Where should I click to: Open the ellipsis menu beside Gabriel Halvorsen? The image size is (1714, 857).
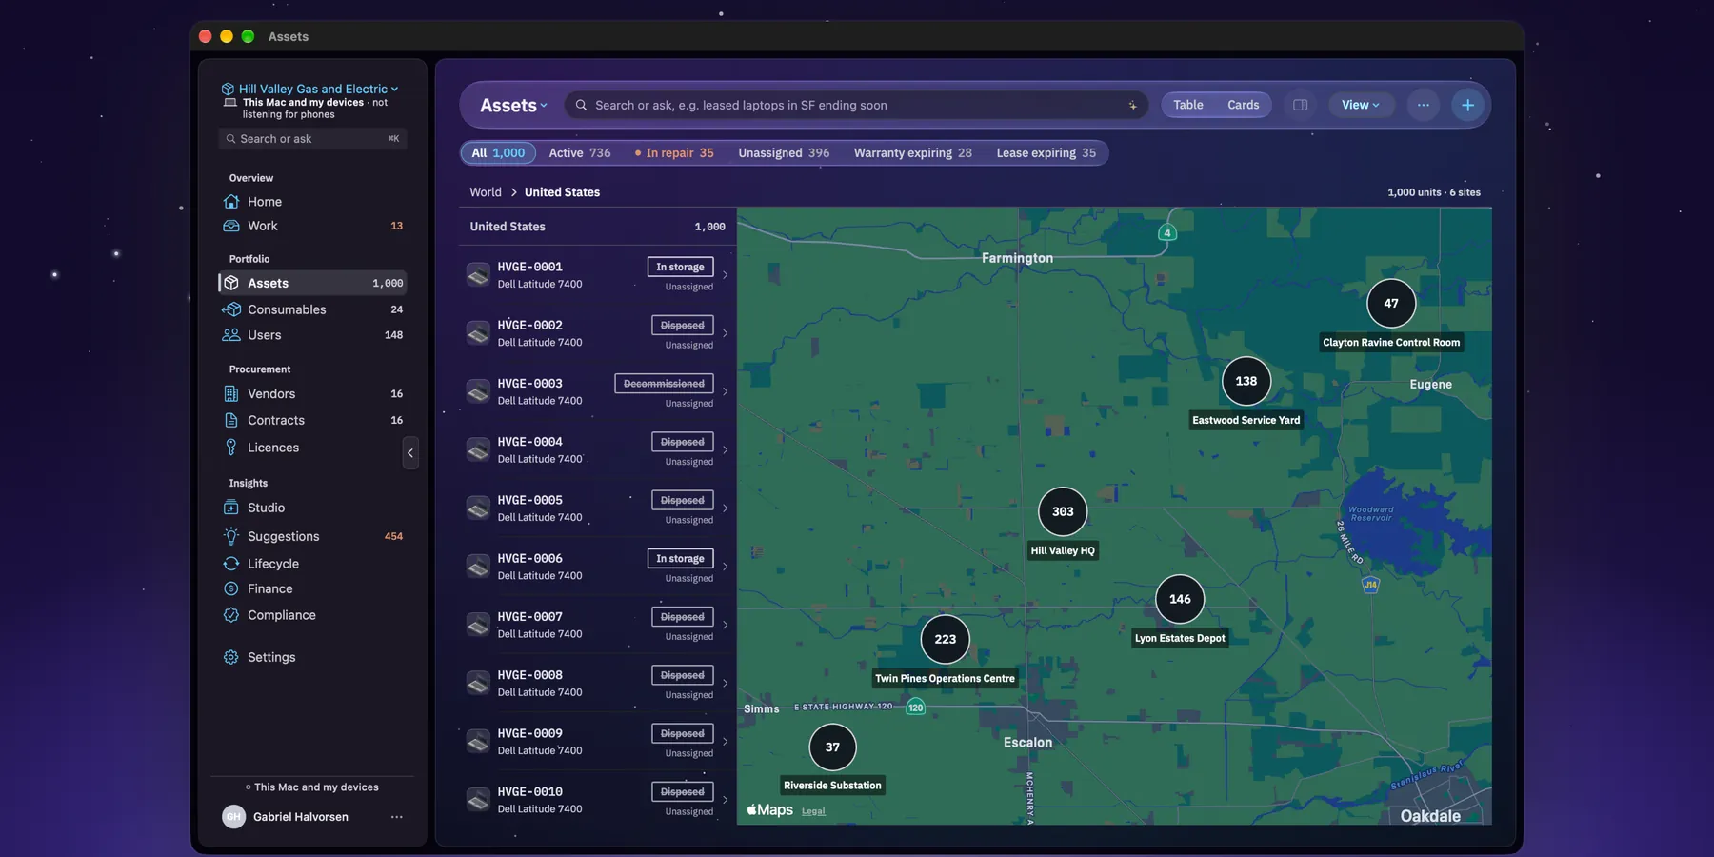396,817
